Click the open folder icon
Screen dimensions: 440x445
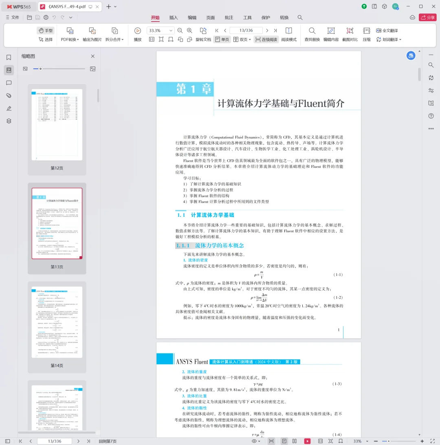pos(29,18)
